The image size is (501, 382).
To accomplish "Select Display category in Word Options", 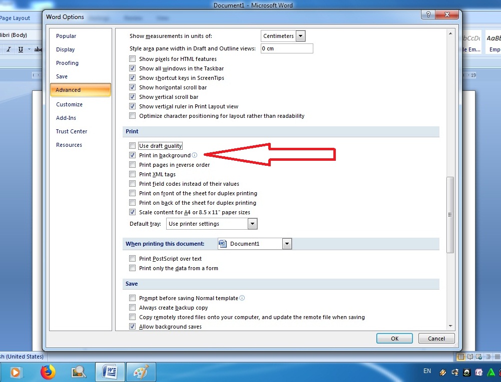I will pos(66,49).
